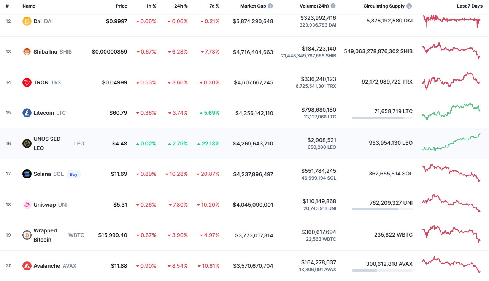Open the UNUS SED LEO 7-day chart
The image size is (489, 281).
(x=451, y=142)
